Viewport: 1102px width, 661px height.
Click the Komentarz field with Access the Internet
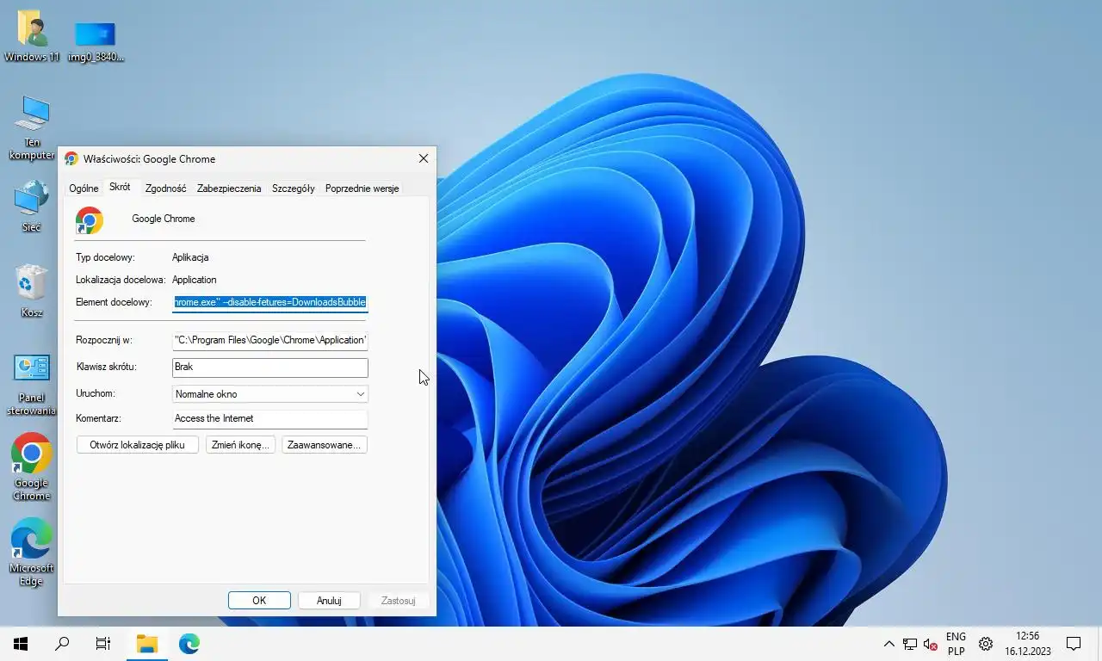[x=270, y=418]
